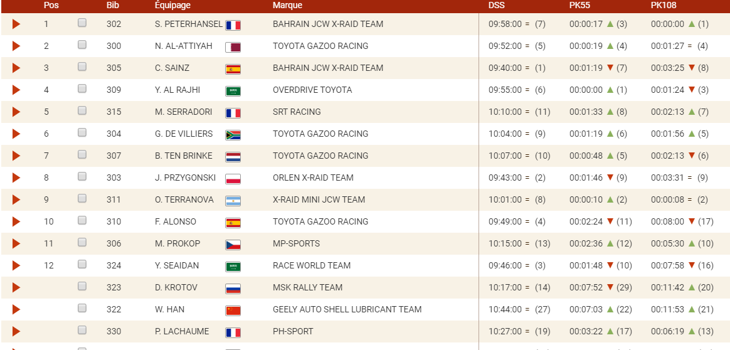Image resolution: width=730 pixels, height=350 pixels.
Task: Click the Chinese flag beside W. Han
Action: (233, 310)
